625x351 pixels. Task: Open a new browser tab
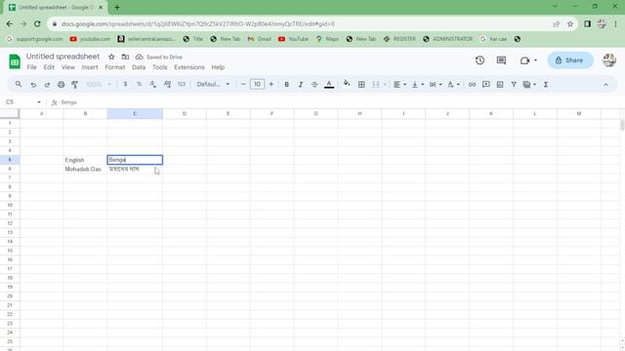[117, 7]
